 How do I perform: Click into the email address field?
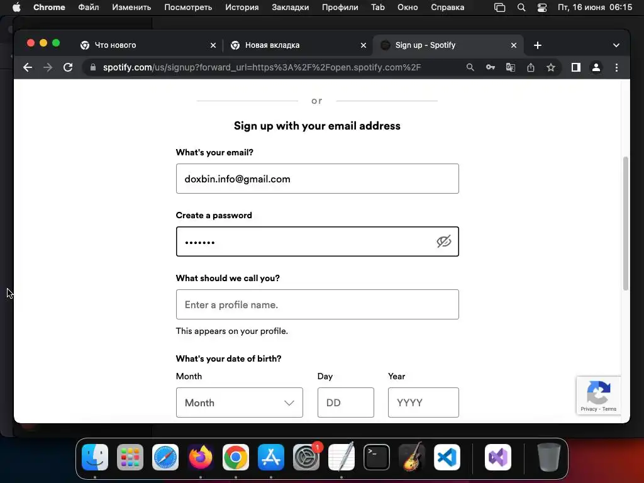(317, 179)
